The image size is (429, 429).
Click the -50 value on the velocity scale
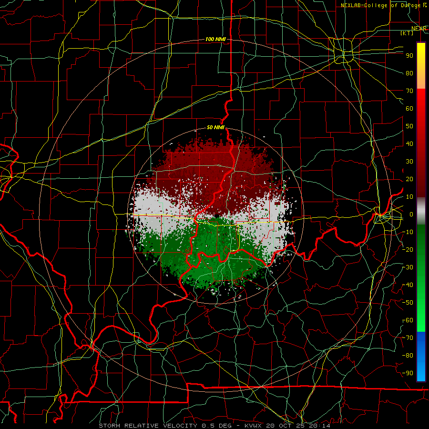click(408, 303)
